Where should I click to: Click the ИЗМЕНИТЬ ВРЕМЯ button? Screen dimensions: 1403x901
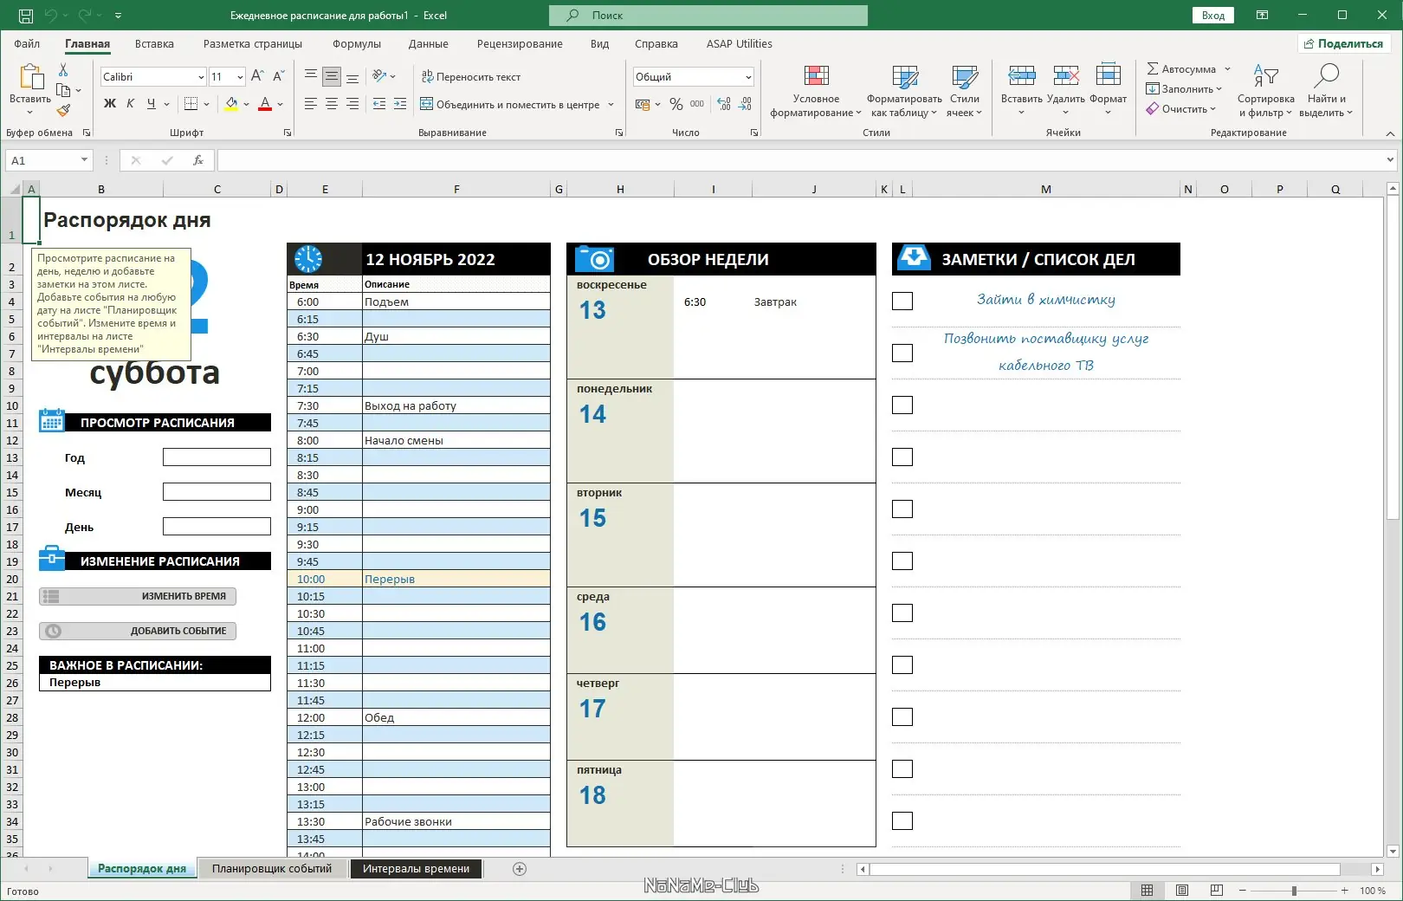(138, 596)
